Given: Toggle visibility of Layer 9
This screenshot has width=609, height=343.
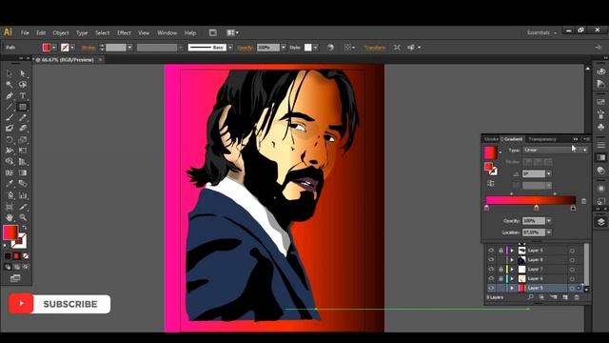Looking at the screenshot, I should click(x=491, y=288).
